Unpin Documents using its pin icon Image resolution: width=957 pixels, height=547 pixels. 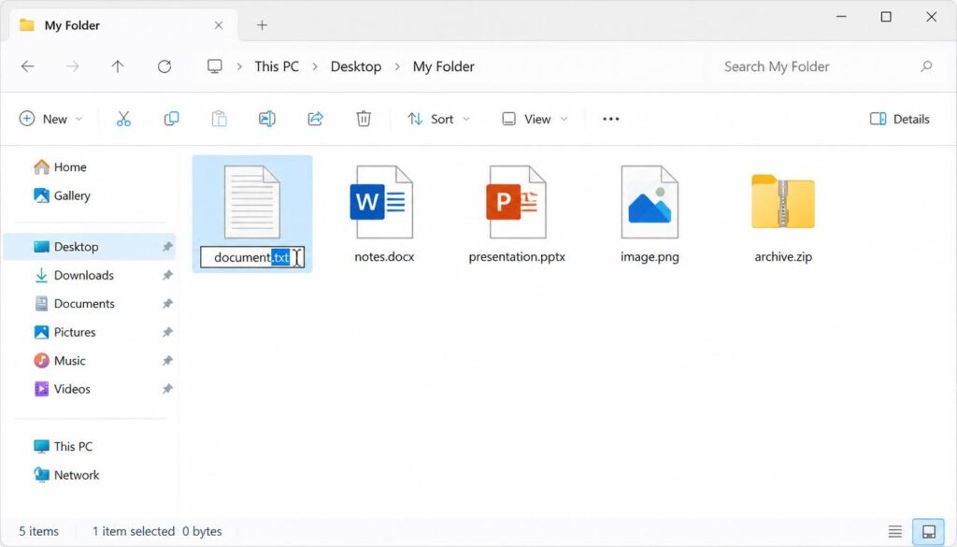tap(167, 304)
